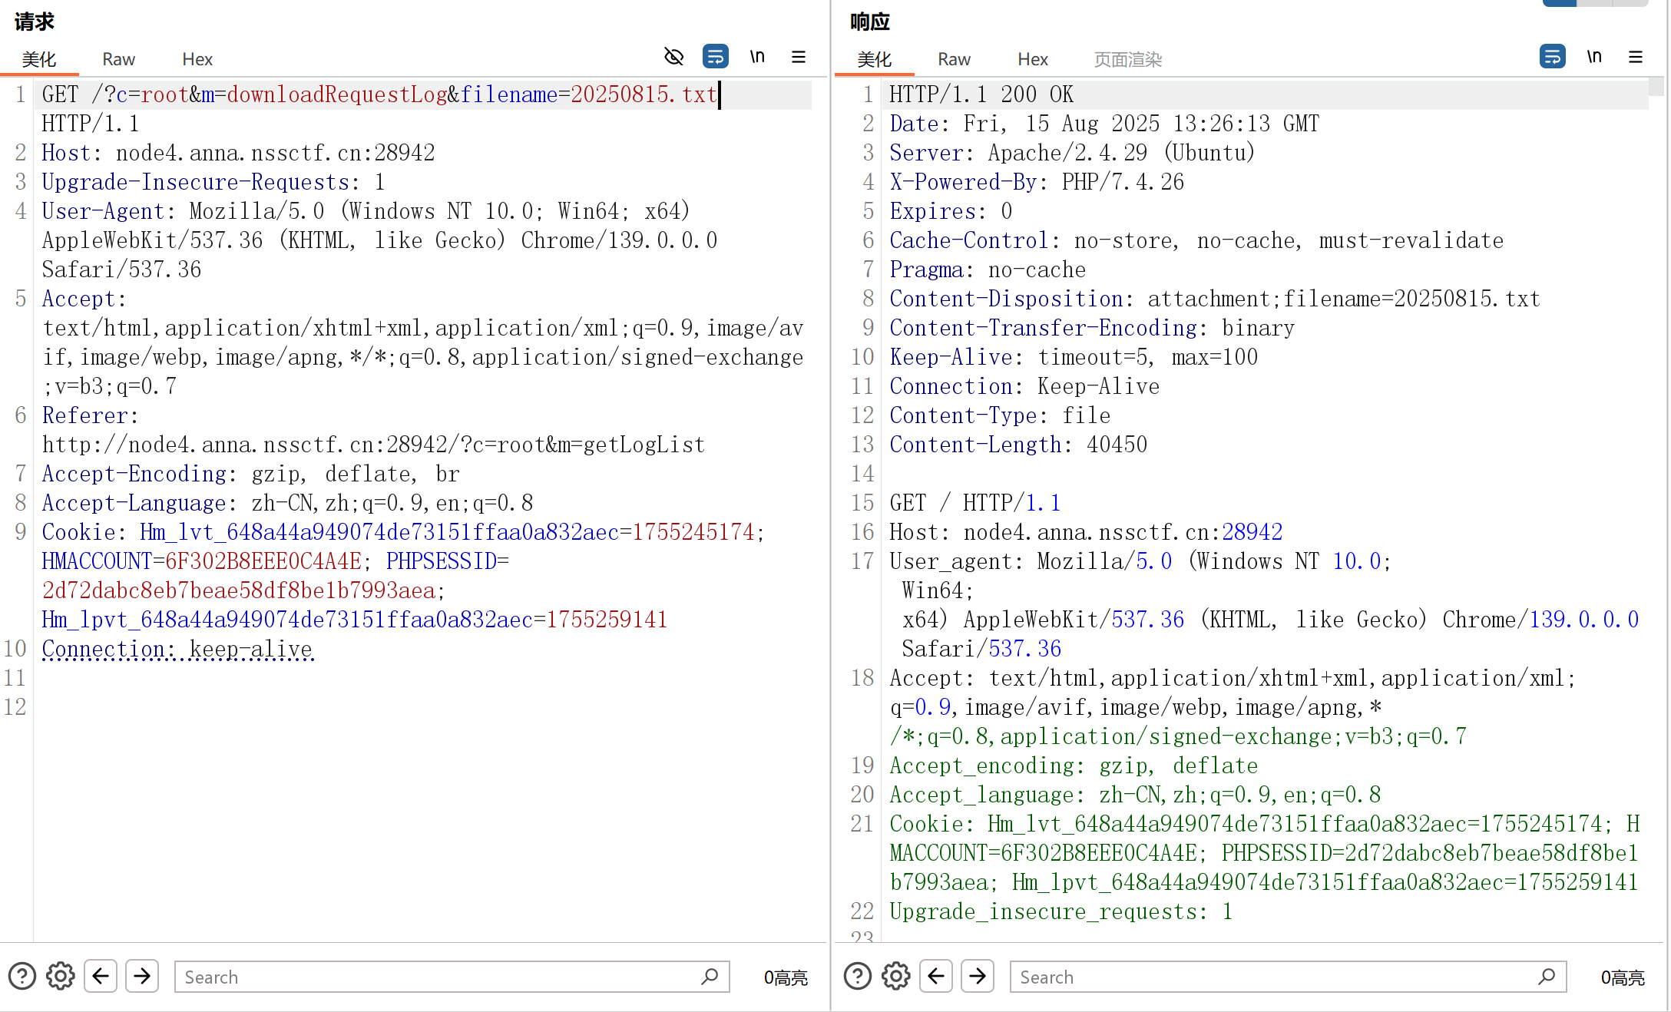Click the Upgrade-Insecure-Requests header in request
1671x1012 pixels.
pos(213,182)
